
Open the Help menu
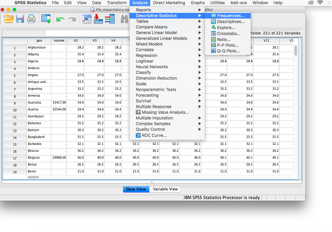[x=278, y=3]
